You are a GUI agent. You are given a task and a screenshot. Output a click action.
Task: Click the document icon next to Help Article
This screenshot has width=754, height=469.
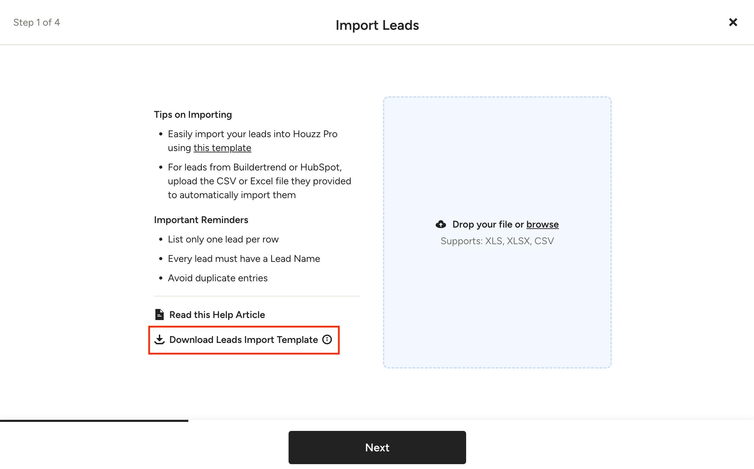point(159,315)
